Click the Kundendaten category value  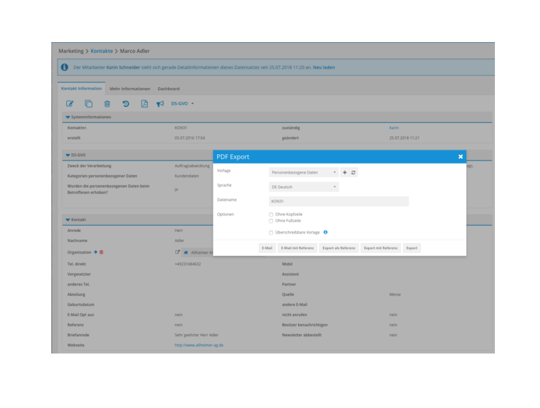187,176
